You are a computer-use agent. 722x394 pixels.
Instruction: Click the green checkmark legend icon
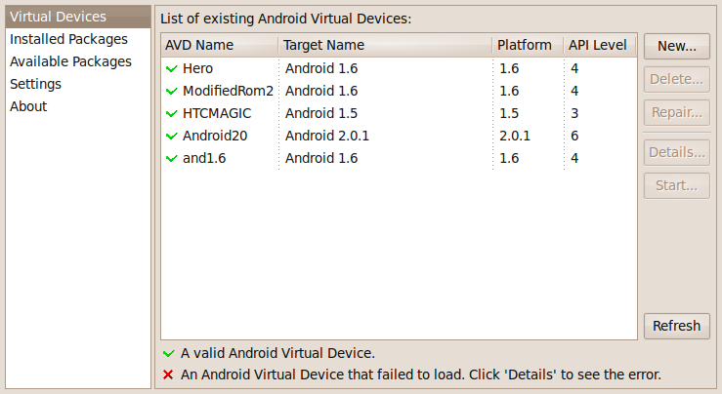168,354
